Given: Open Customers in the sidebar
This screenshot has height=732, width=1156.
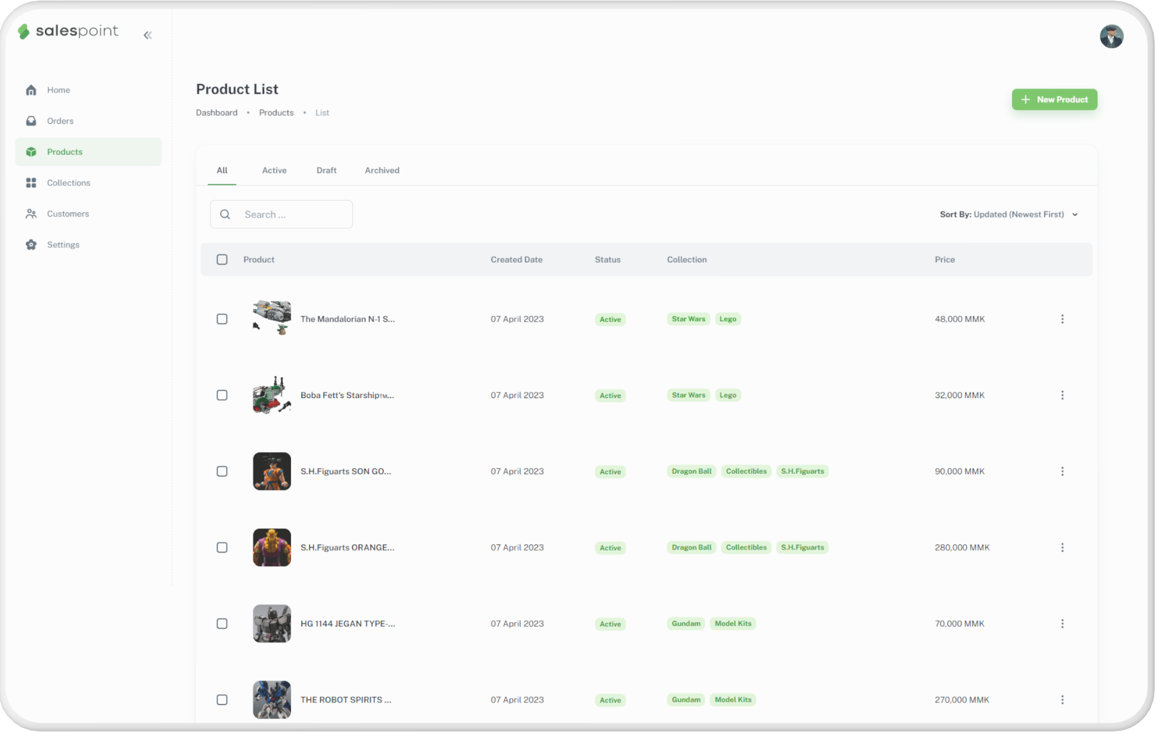Looking at the screenshot, I should coord(88,214).
